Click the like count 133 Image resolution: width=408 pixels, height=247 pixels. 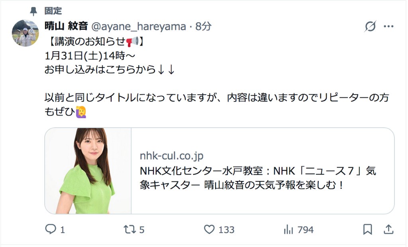coord(226,229)
